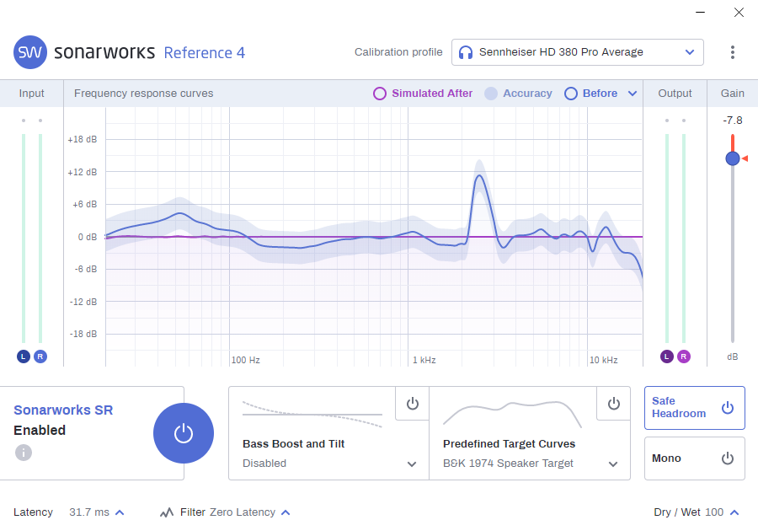Click the bass boost tilt curve preview
This screenshot has width=758, height=520.
pyautogui.click(x=312, y=415)
